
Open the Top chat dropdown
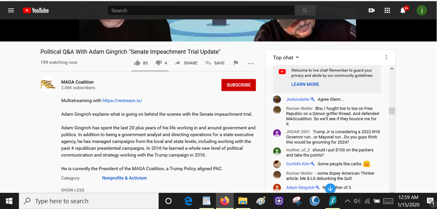pyautogui.click(x=286, y=58)
